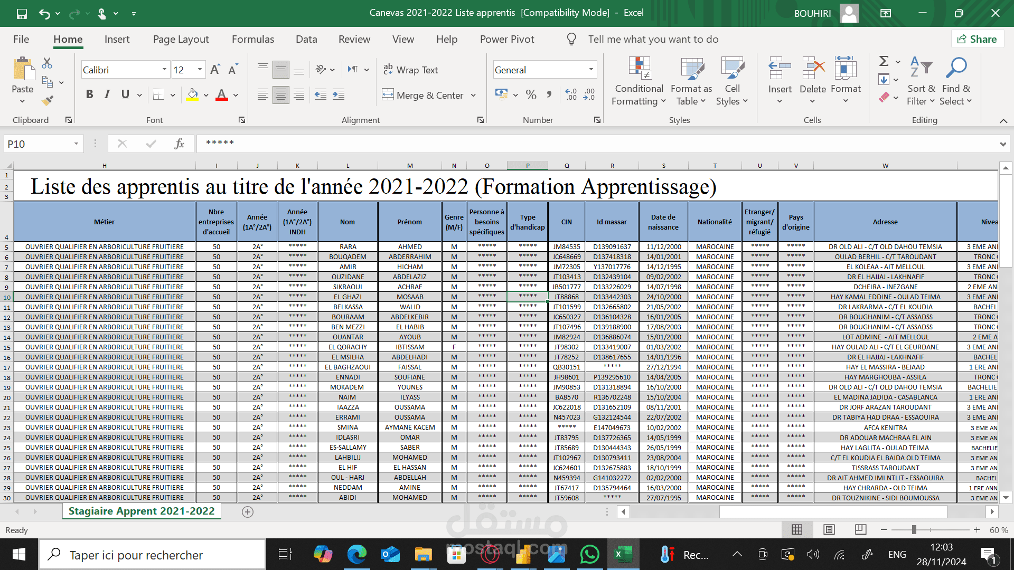The image size is (1014, 570).
Task: Open Microsoft Edge from taskbar
Action: point(356,555)
